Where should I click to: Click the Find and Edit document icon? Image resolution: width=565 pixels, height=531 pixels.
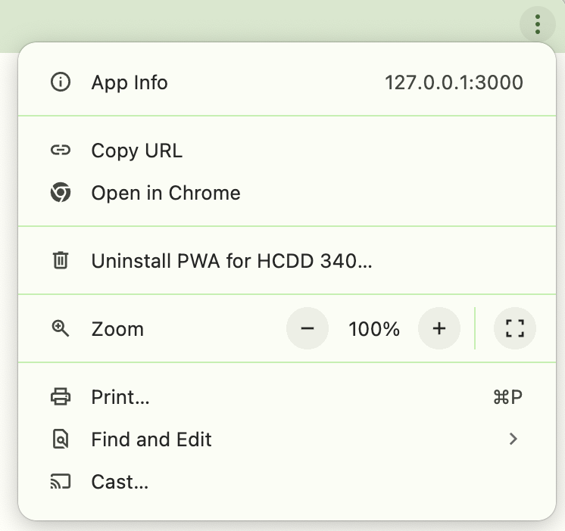click(60, 439)
